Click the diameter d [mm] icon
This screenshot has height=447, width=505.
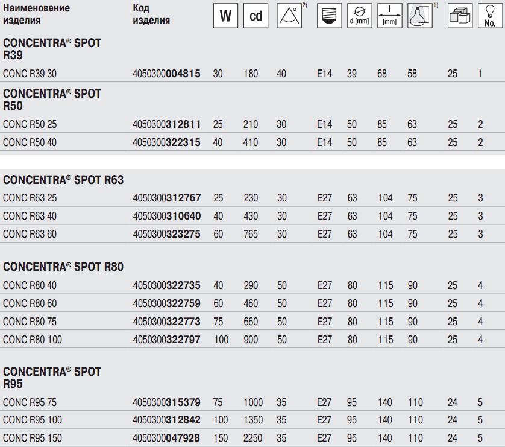(x=359, y=16)
